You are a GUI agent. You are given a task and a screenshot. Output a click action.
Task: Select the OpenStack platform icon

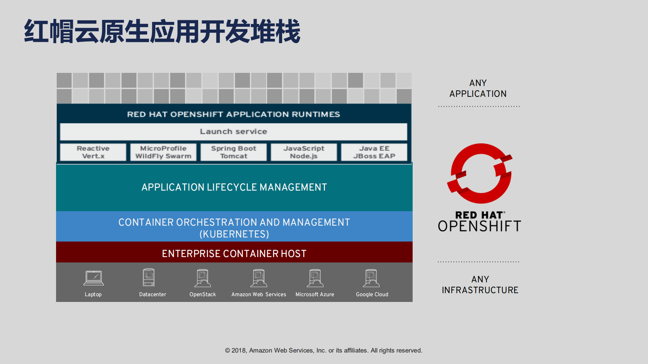[x=202, y=277]
